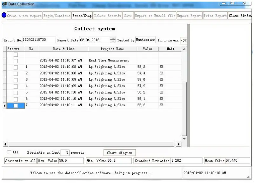Click value 56,1 in record 6 row
This screenshot has height=183, width=255.
[141, 99]
